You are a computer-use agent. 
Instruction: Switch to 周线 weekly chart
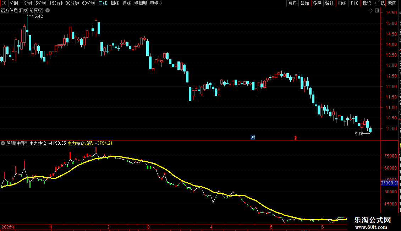point(115,3)
